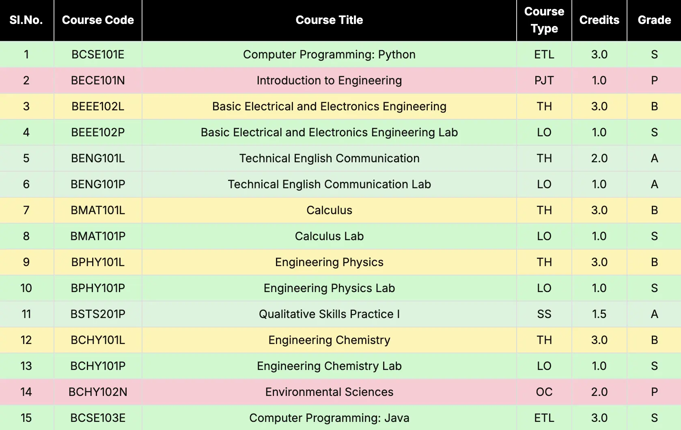Select the BEEE102L course code cell

click(x=98, y=106)
